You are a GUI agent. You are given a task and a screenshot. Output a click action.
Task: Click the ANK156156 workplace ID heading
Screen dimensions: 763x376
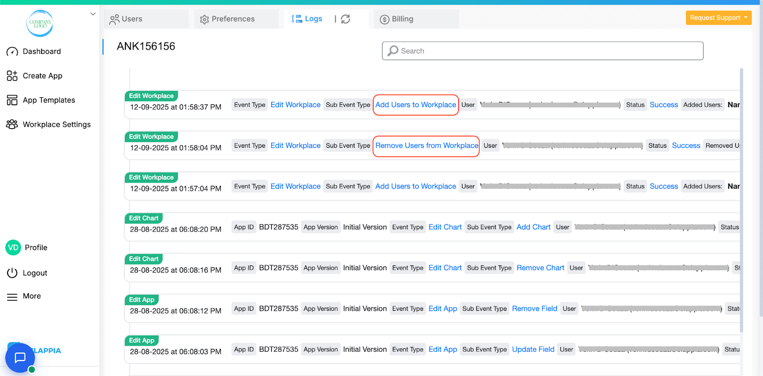[146, 46]
